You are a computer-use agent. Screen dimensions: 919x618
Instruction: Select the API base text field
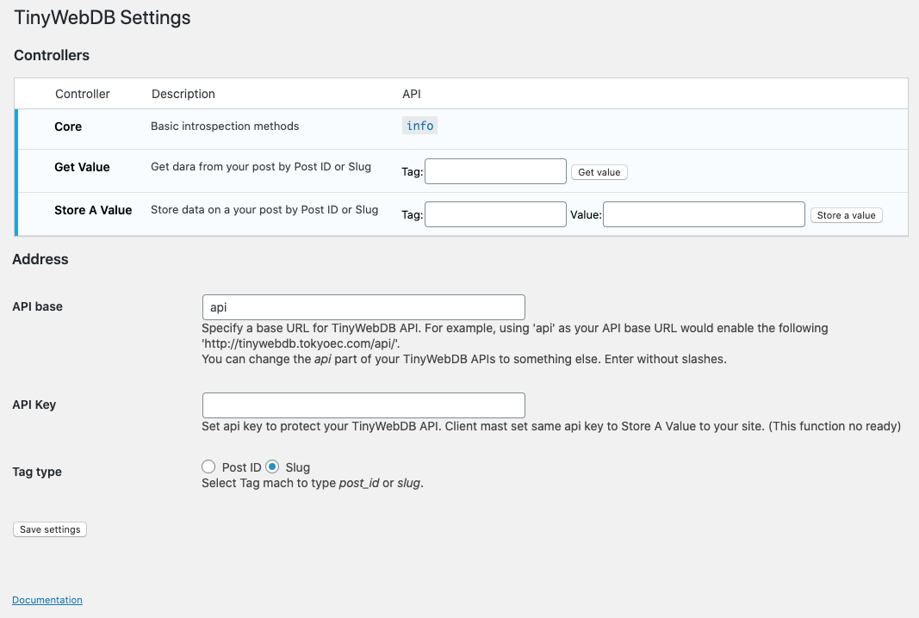(363, 307)
